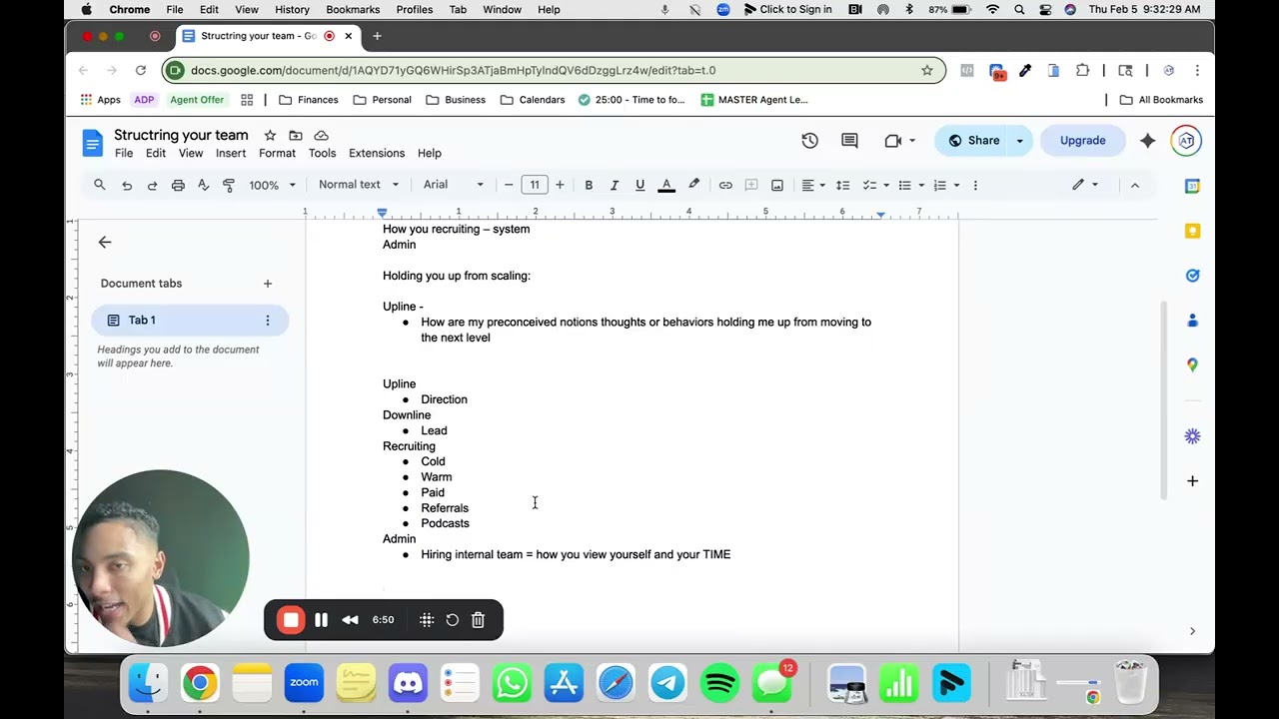The image size is (1279, 719).
Task: Open version history clock icon
Action: 810,141
